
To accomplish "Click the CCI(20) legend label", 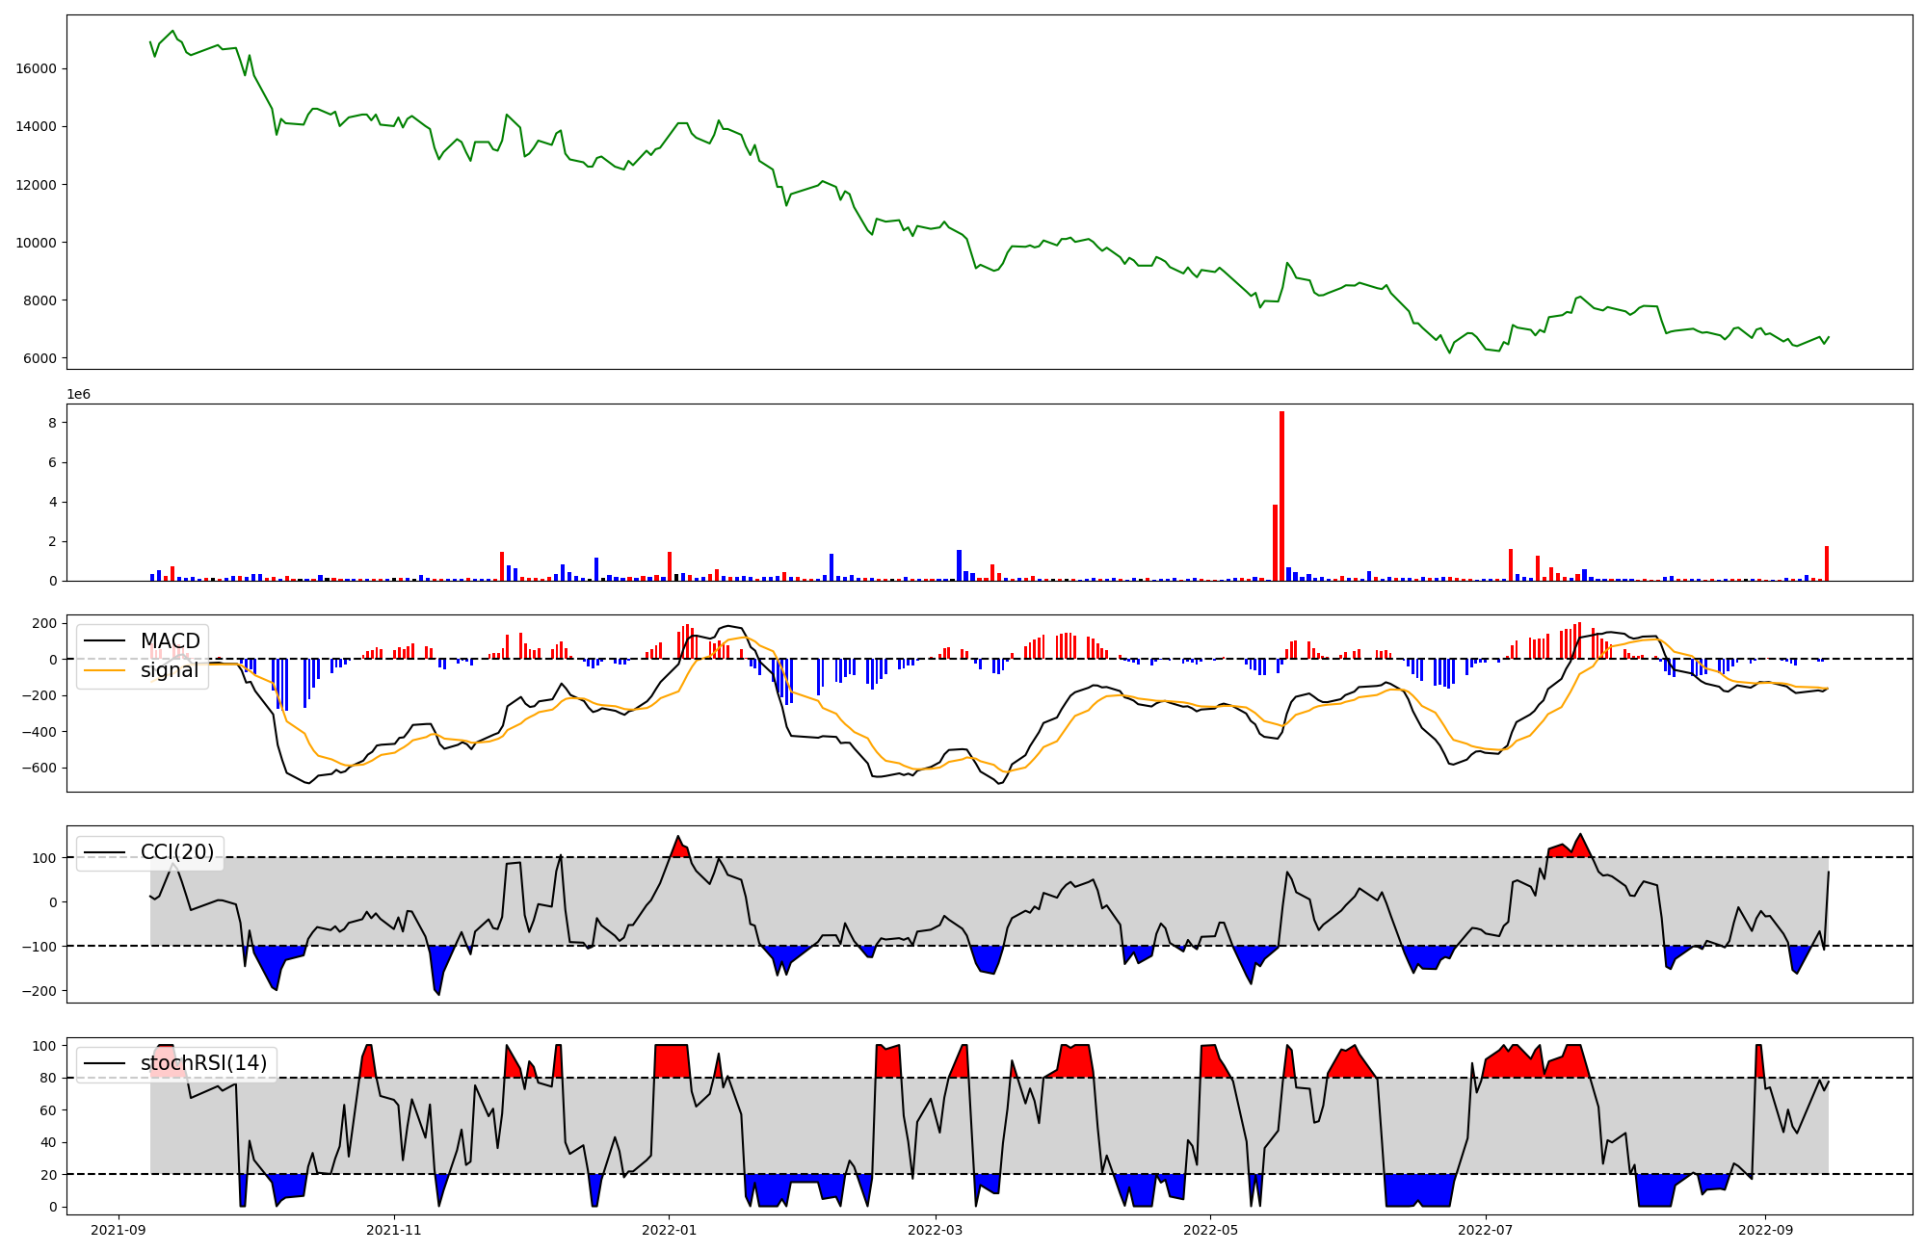I will (x=177, y=852).
